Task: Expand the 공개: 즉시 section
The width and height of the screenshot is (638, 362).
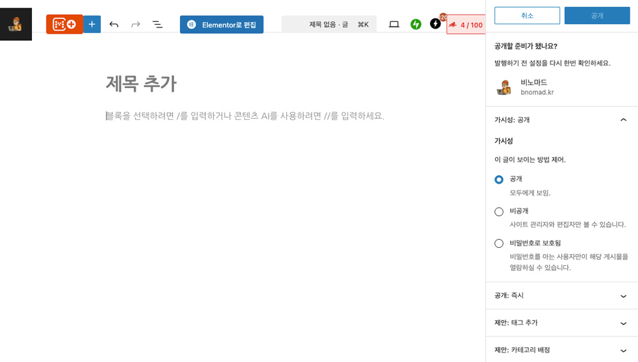Action: [x=623, y=296]
